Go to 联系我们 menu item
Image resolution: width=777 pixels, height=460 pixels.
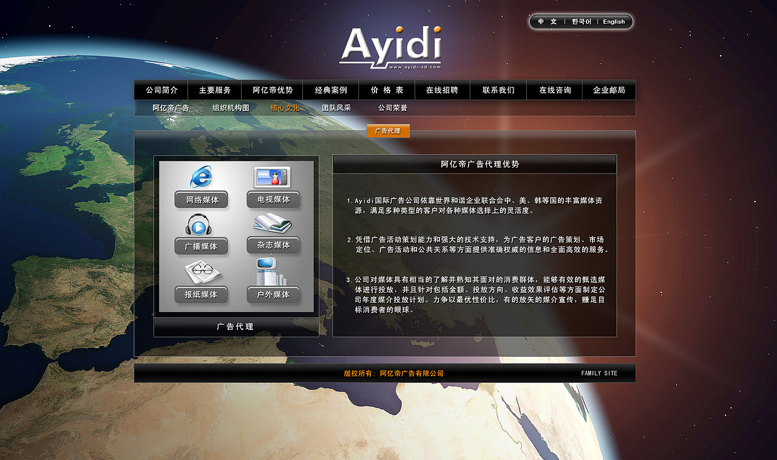498,90
